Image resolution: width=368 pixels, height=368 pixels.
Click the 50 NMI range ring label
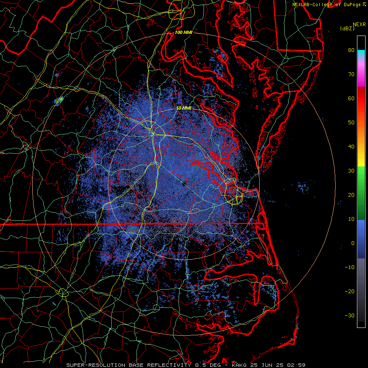point(184,108)
